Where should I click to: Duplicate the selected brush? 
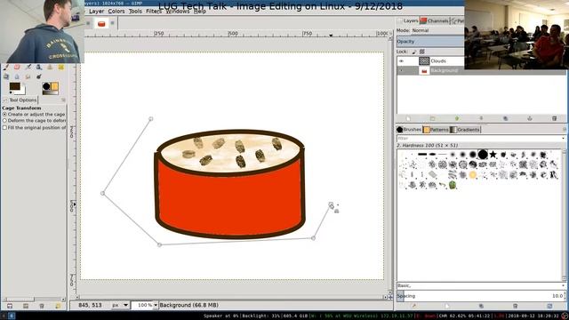[481, 306]
